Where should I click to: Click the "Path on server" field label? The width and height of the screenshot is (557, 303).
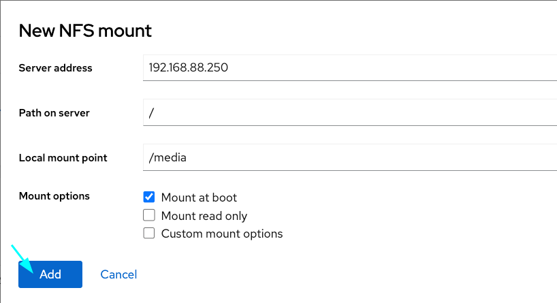tap(54, 113)
